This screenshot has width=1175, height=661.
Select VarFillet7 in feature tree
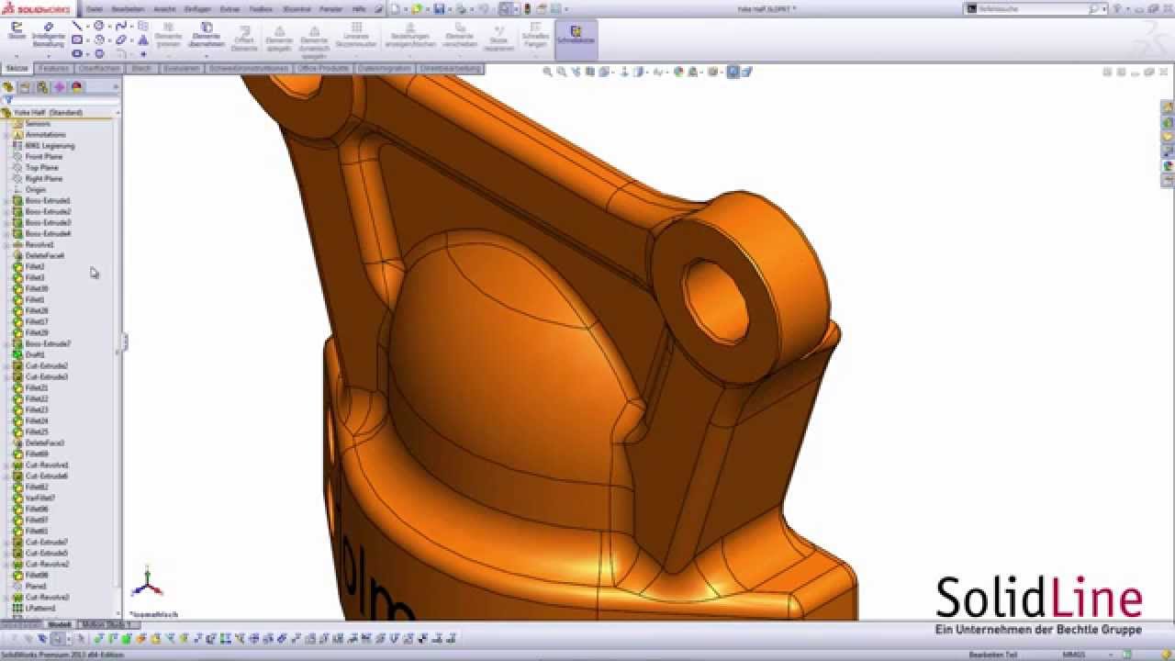tap(39, 498)
